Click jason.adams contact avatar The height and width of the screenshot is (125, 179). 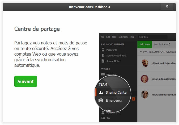(144, 79)
